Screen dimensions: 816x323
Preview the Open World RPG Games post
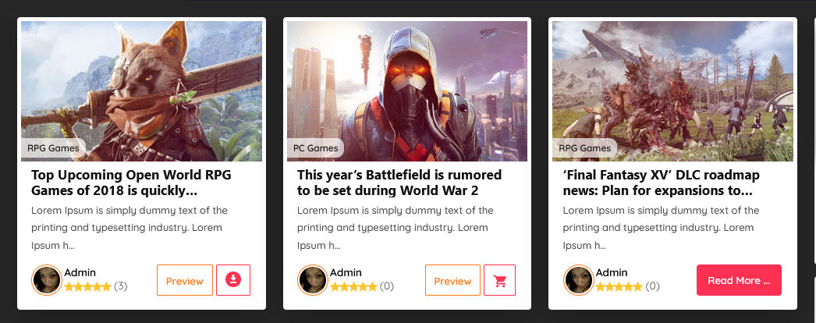coord(185,280)
